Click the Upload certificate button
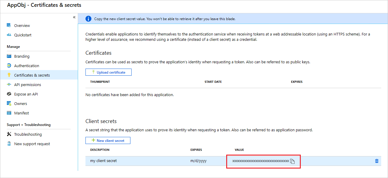 [108, 72]
